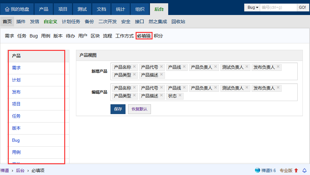Click 禅道9.6 version link in footer
Screen dimensions: 310x175
[269, 170]
